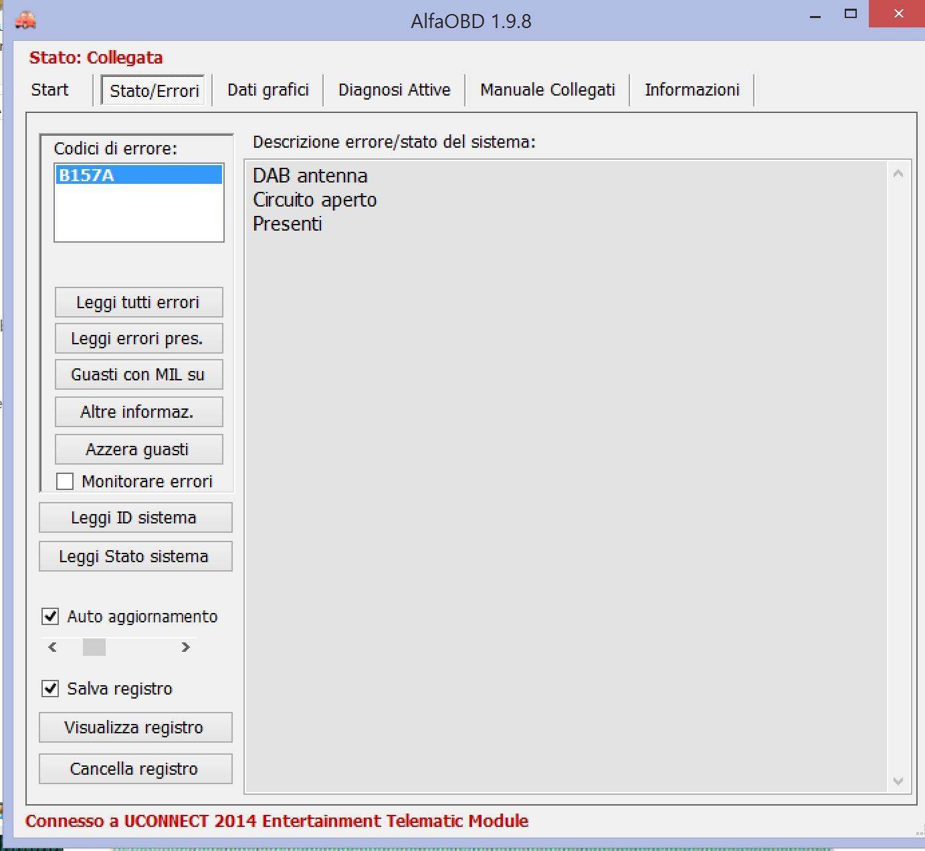The height and width of the screenshot is (851, 925).
Task: Click right arrow of auto-update slider
Action: coord(185,647)
